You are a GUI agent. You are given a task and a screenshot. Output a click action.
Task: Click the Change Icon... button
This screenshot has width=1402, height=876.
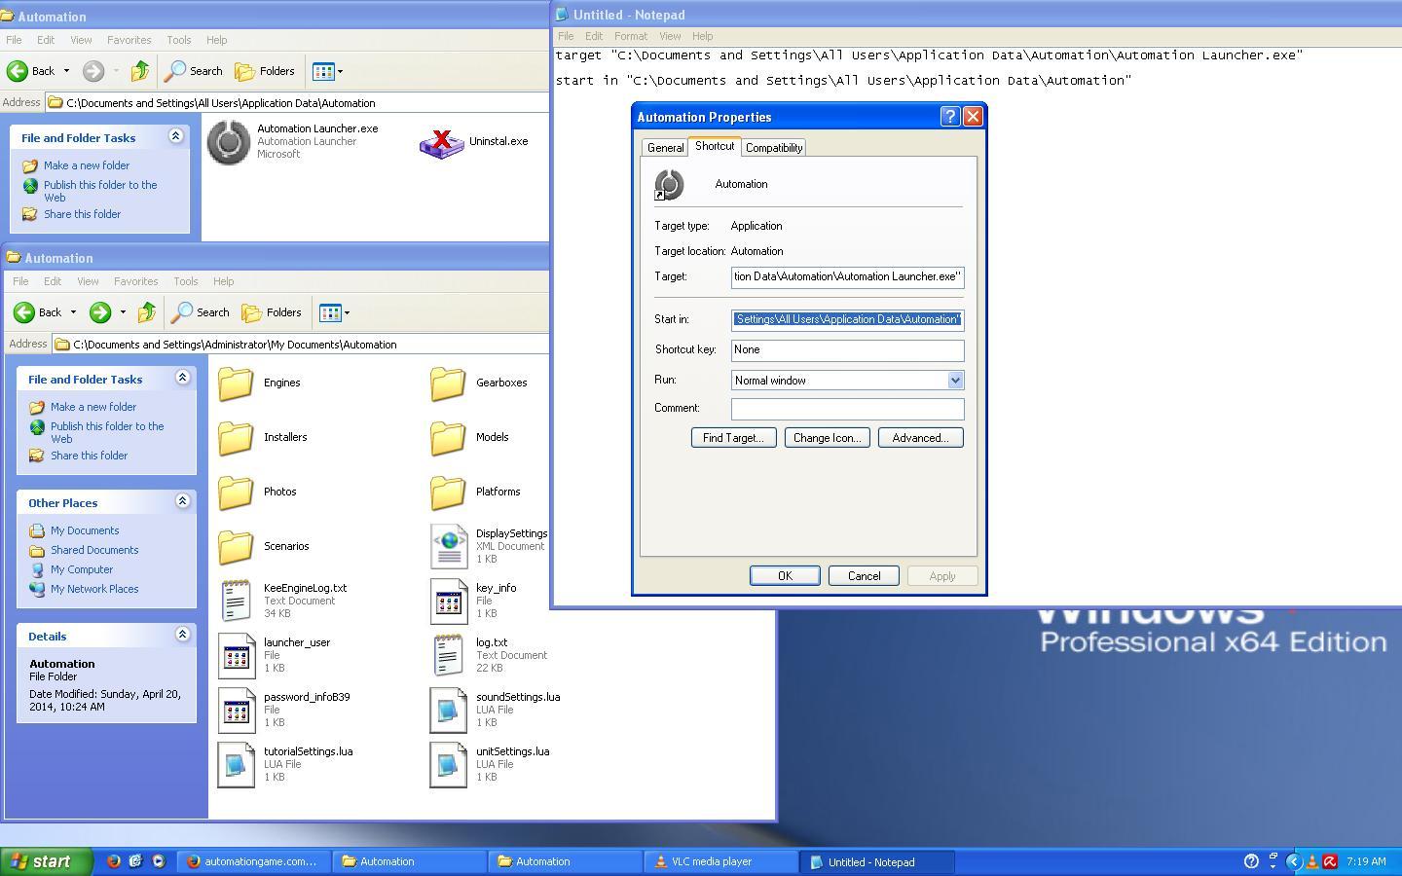point(827,438)
